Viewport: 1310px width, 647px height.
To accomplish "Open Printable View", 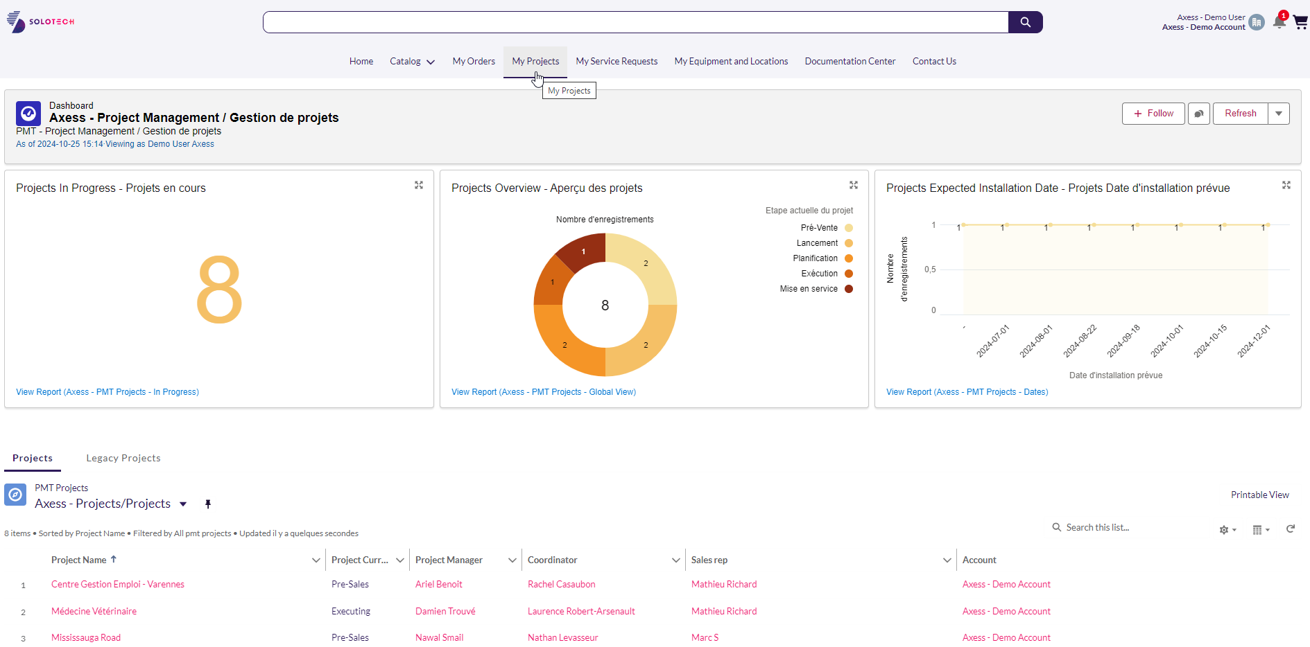I will pos(1260,495).
